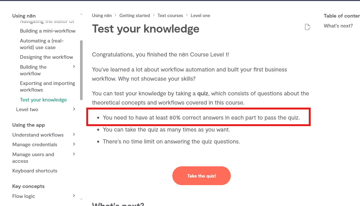The image size is (360, 206).
Task: Expand the Understand workflows chevron
Action: pyautogui.click(x=74, y=135)
